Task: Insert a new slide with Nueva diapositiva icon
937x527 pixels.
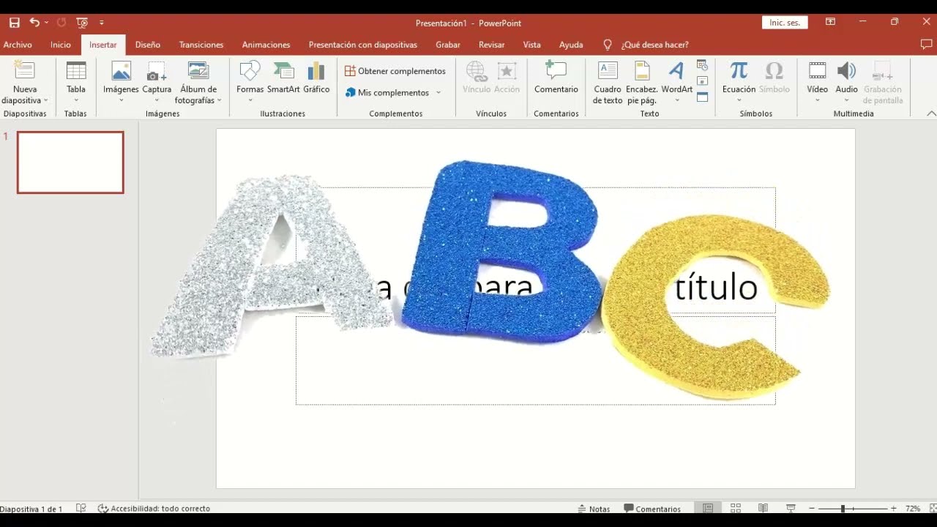Action: (x=24, y=71)
